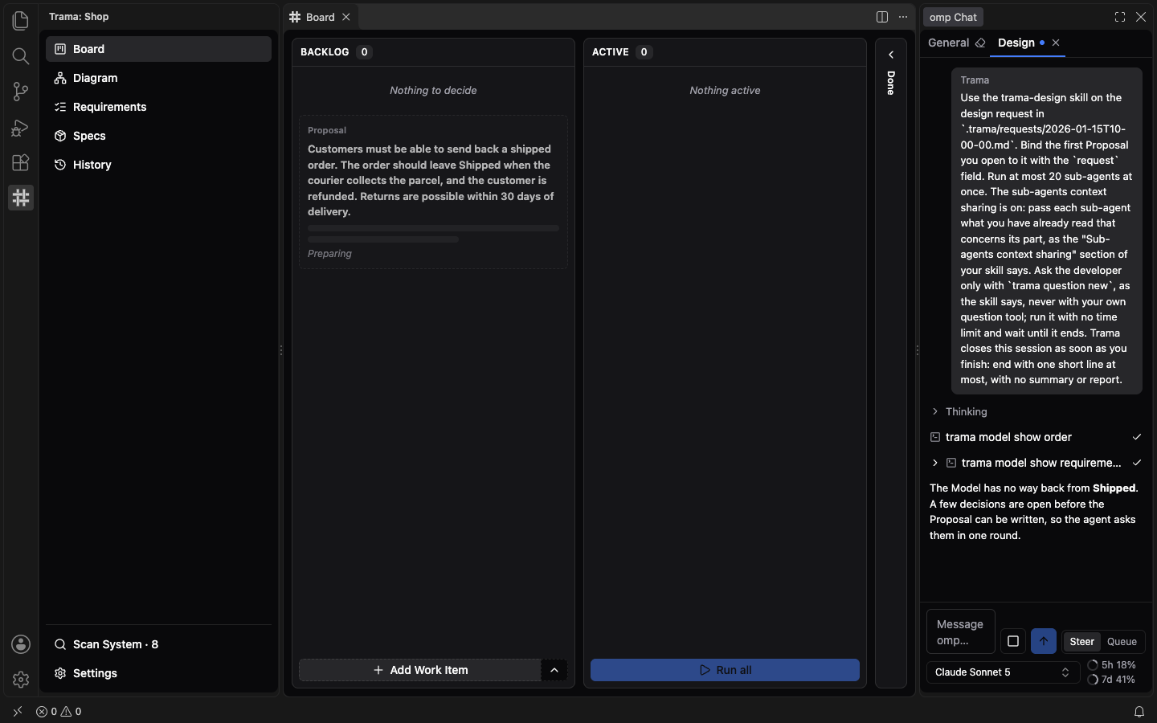Select the omp Chat panel tab
This screenshot has width=1157, height=723.
pyautogui.click(x=953, y=17)
